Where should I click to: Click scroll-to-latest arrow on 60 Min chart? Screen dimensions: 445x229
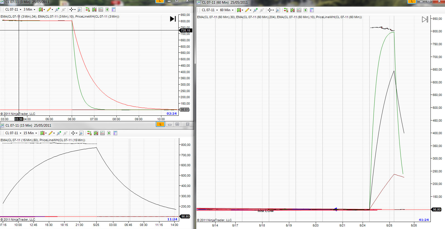(425, 19)
